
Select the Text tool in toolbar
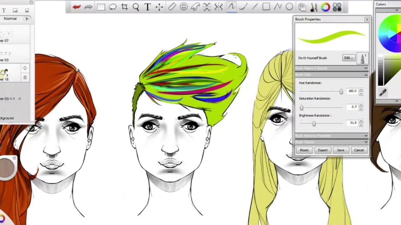pos(148,7)
